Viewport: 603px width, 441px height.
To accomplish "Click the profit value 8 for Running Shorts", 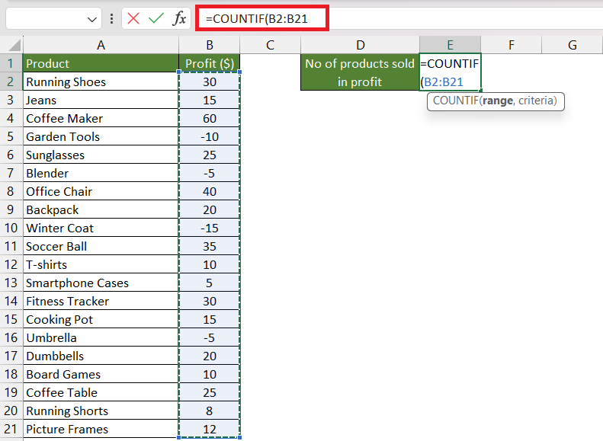I will (209, 411).
